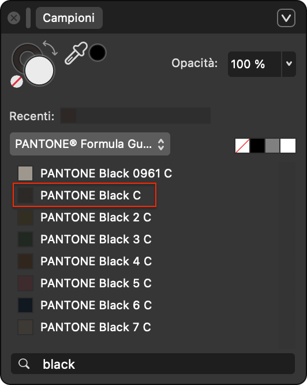The height and width of the screenshot is (385, 307).
Task: Apply the None swatch with red diagonal
Action: (242, 146)
